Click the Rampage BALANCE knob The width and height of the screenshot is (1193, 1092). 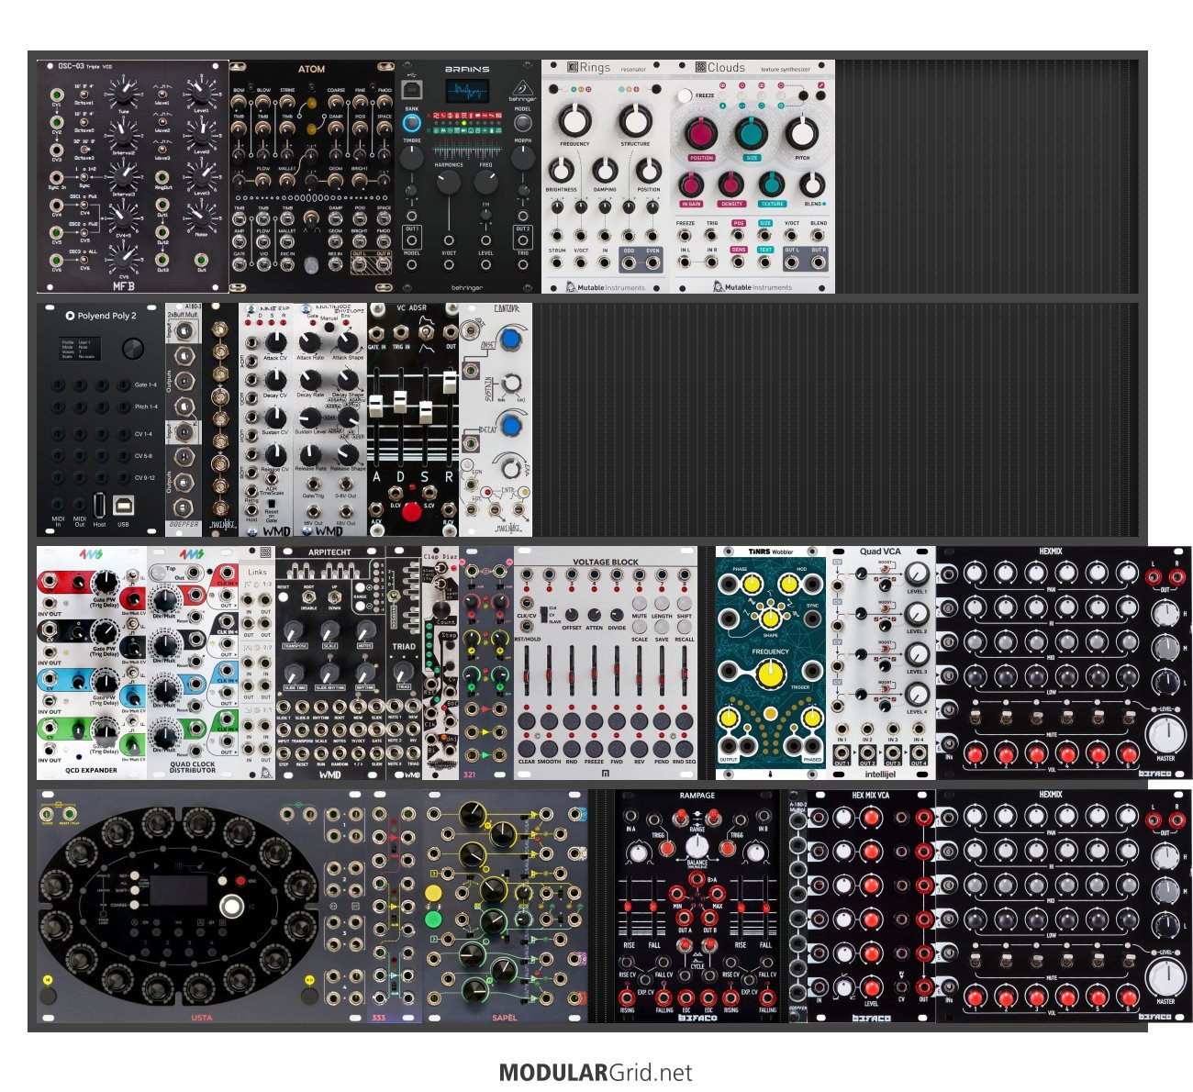[x=697, y=845]
